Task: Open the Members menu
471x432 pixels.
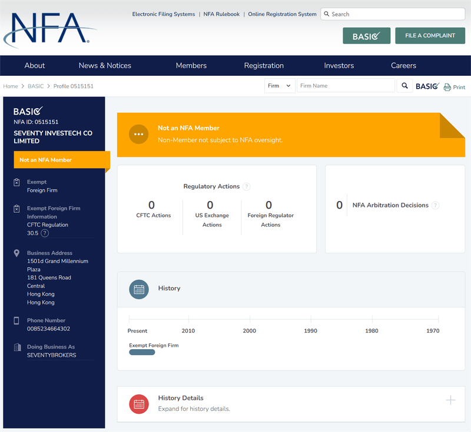Action: [191, 65]
